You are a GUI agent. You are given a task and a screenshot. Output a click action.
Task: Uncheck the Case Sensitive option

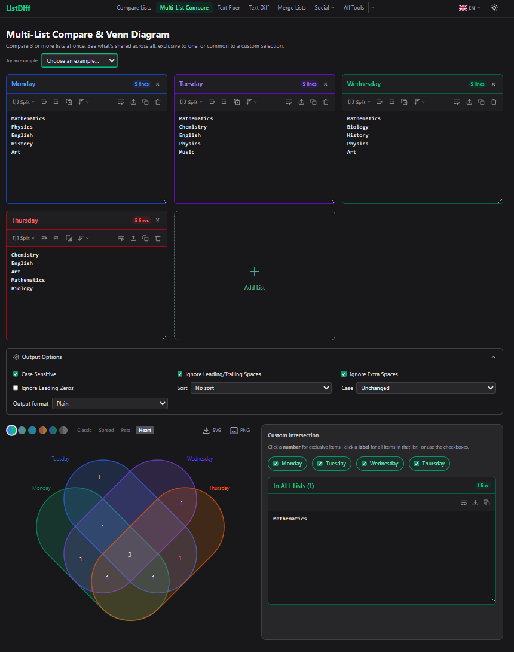pyautogui.click(x=16, y=374)
